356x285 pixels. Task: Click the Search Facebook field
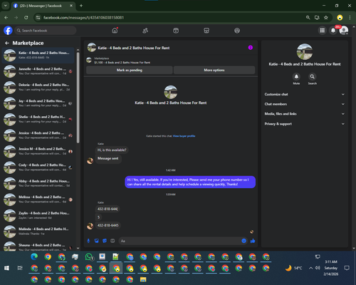45,31
